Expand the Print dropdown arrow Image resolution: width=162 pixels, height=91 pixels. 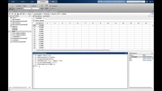coord(22,8)
